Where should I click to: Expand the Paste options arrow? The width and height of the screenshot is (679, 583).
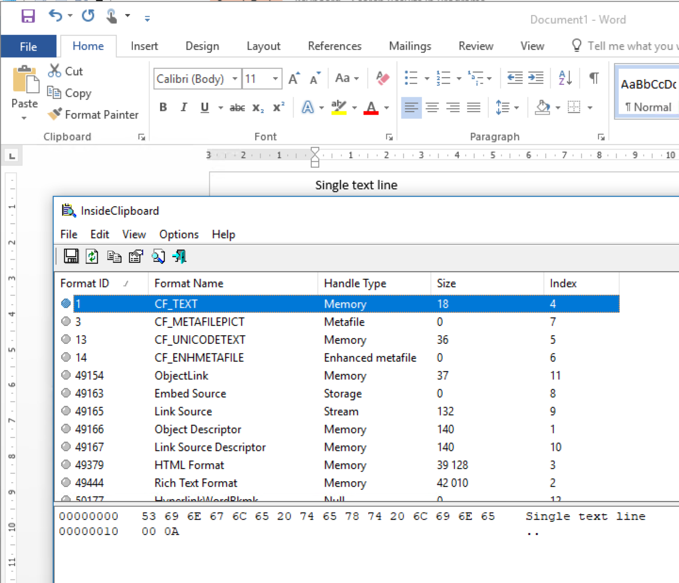coord(24,118)
